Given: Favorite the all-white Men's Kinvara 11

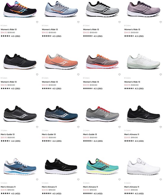Looking at the screenshot, I should [x=161, y=180].
